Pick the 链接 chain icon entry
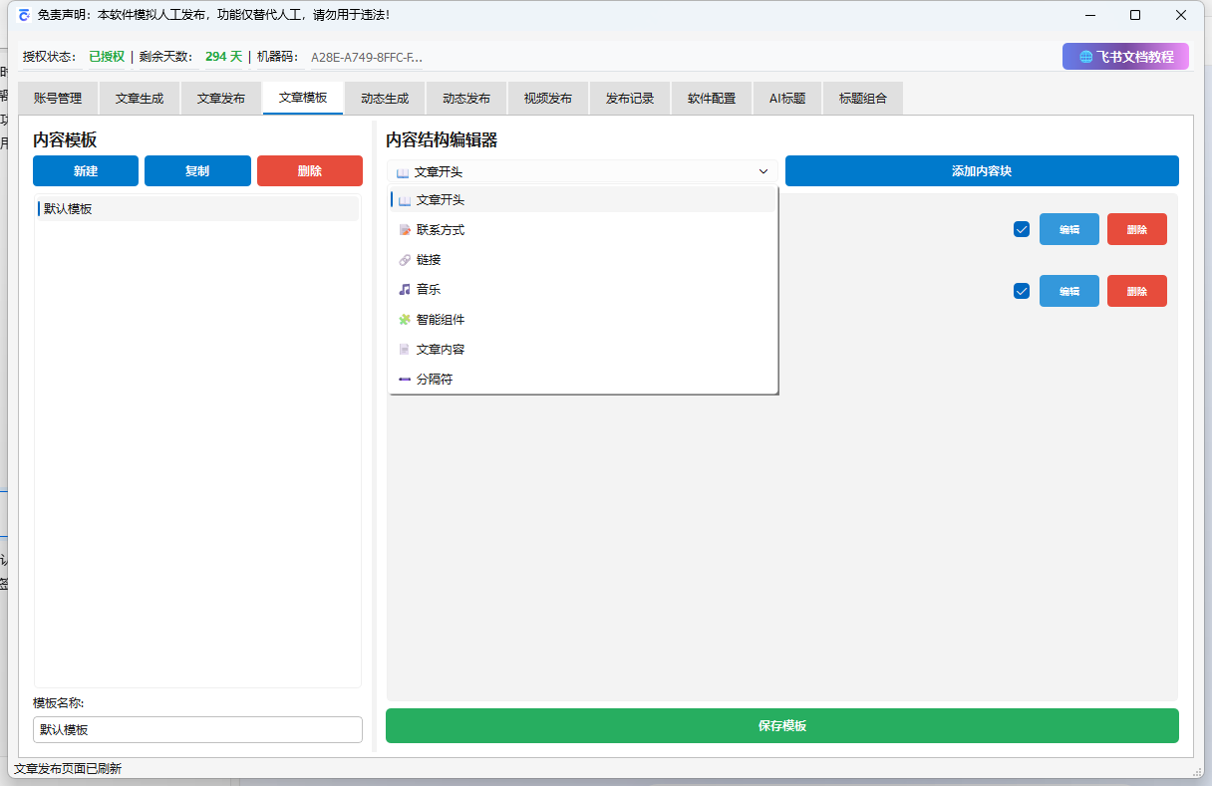This screenshot has width=1212, height=786. (x=405, y=260)
